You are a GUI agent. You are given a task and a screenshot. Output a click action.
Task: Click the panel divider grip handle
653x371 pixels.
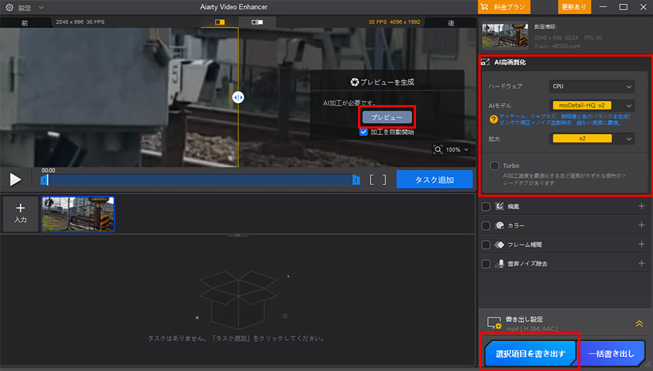click(x=238, y=235)
